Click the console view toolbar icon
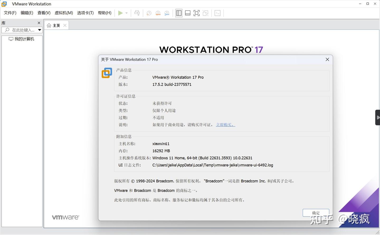The height and width of the screenshot is (235, 380). pos(217,13)
